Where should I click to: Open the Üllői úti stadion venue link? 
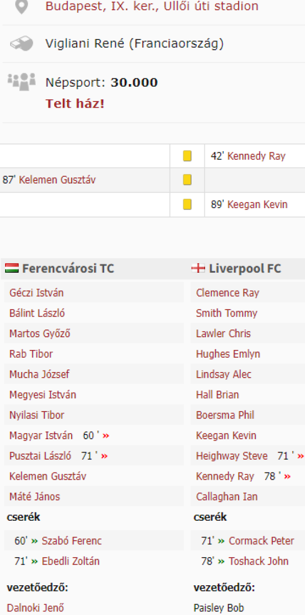point(152,7)
